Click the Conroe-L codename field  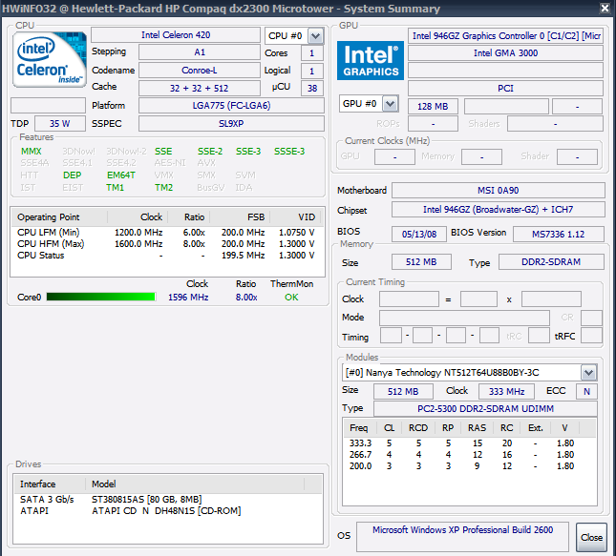(x=199, y=71)
